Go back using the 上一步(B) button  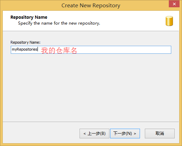[x=94, y=134]
